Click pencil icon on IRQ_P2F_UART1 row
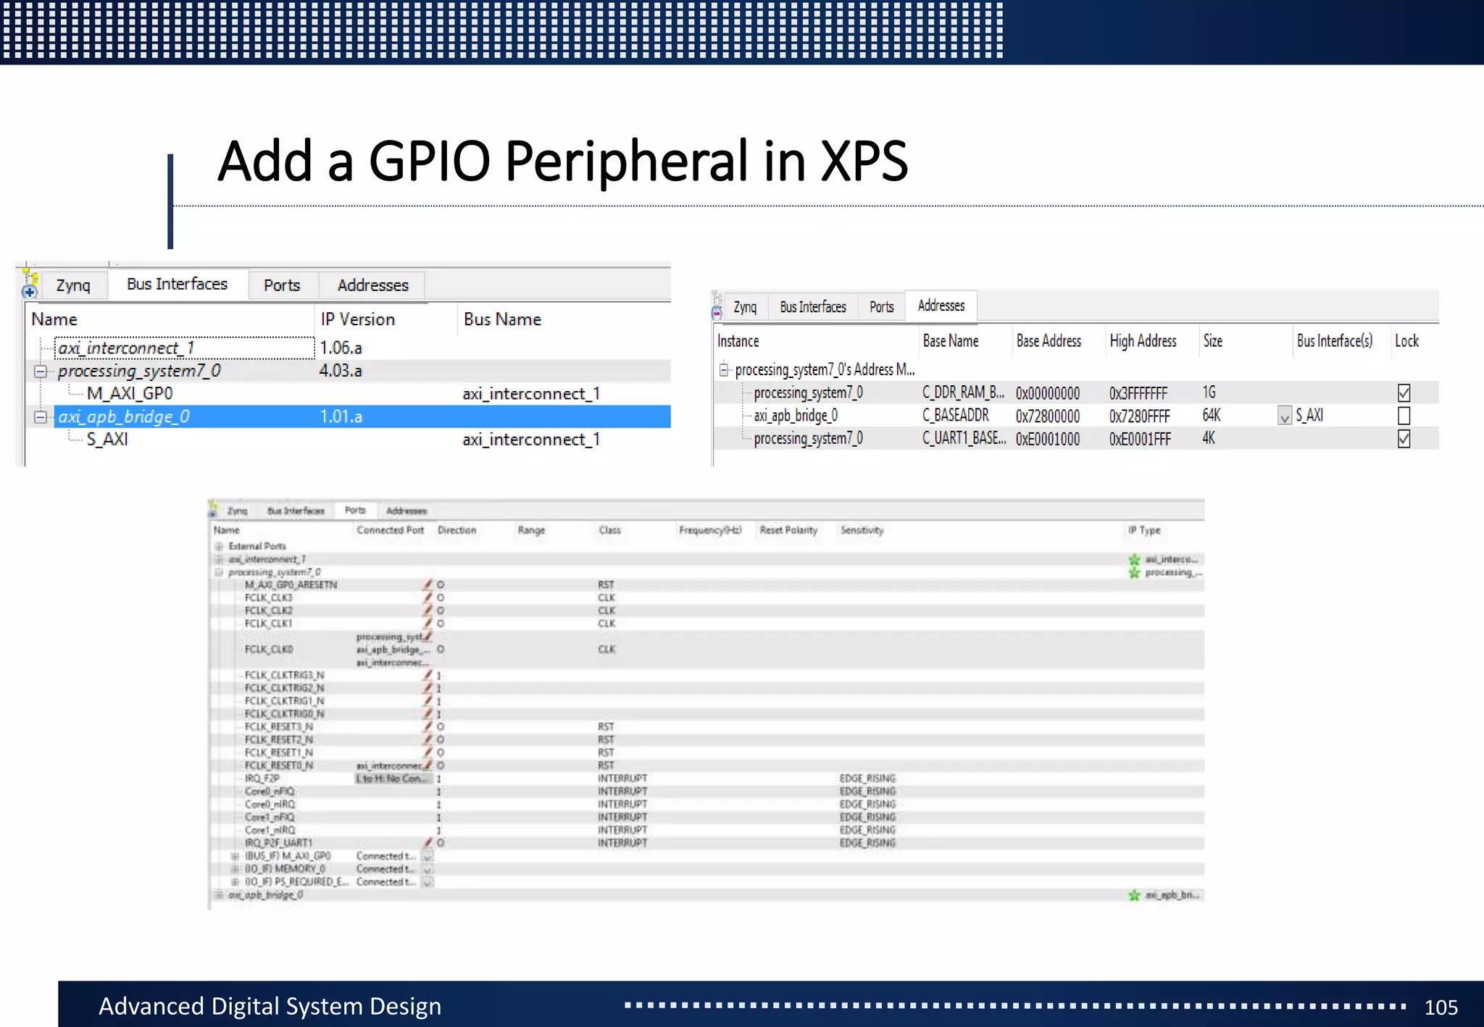1484x1027 pixels. 428,842
